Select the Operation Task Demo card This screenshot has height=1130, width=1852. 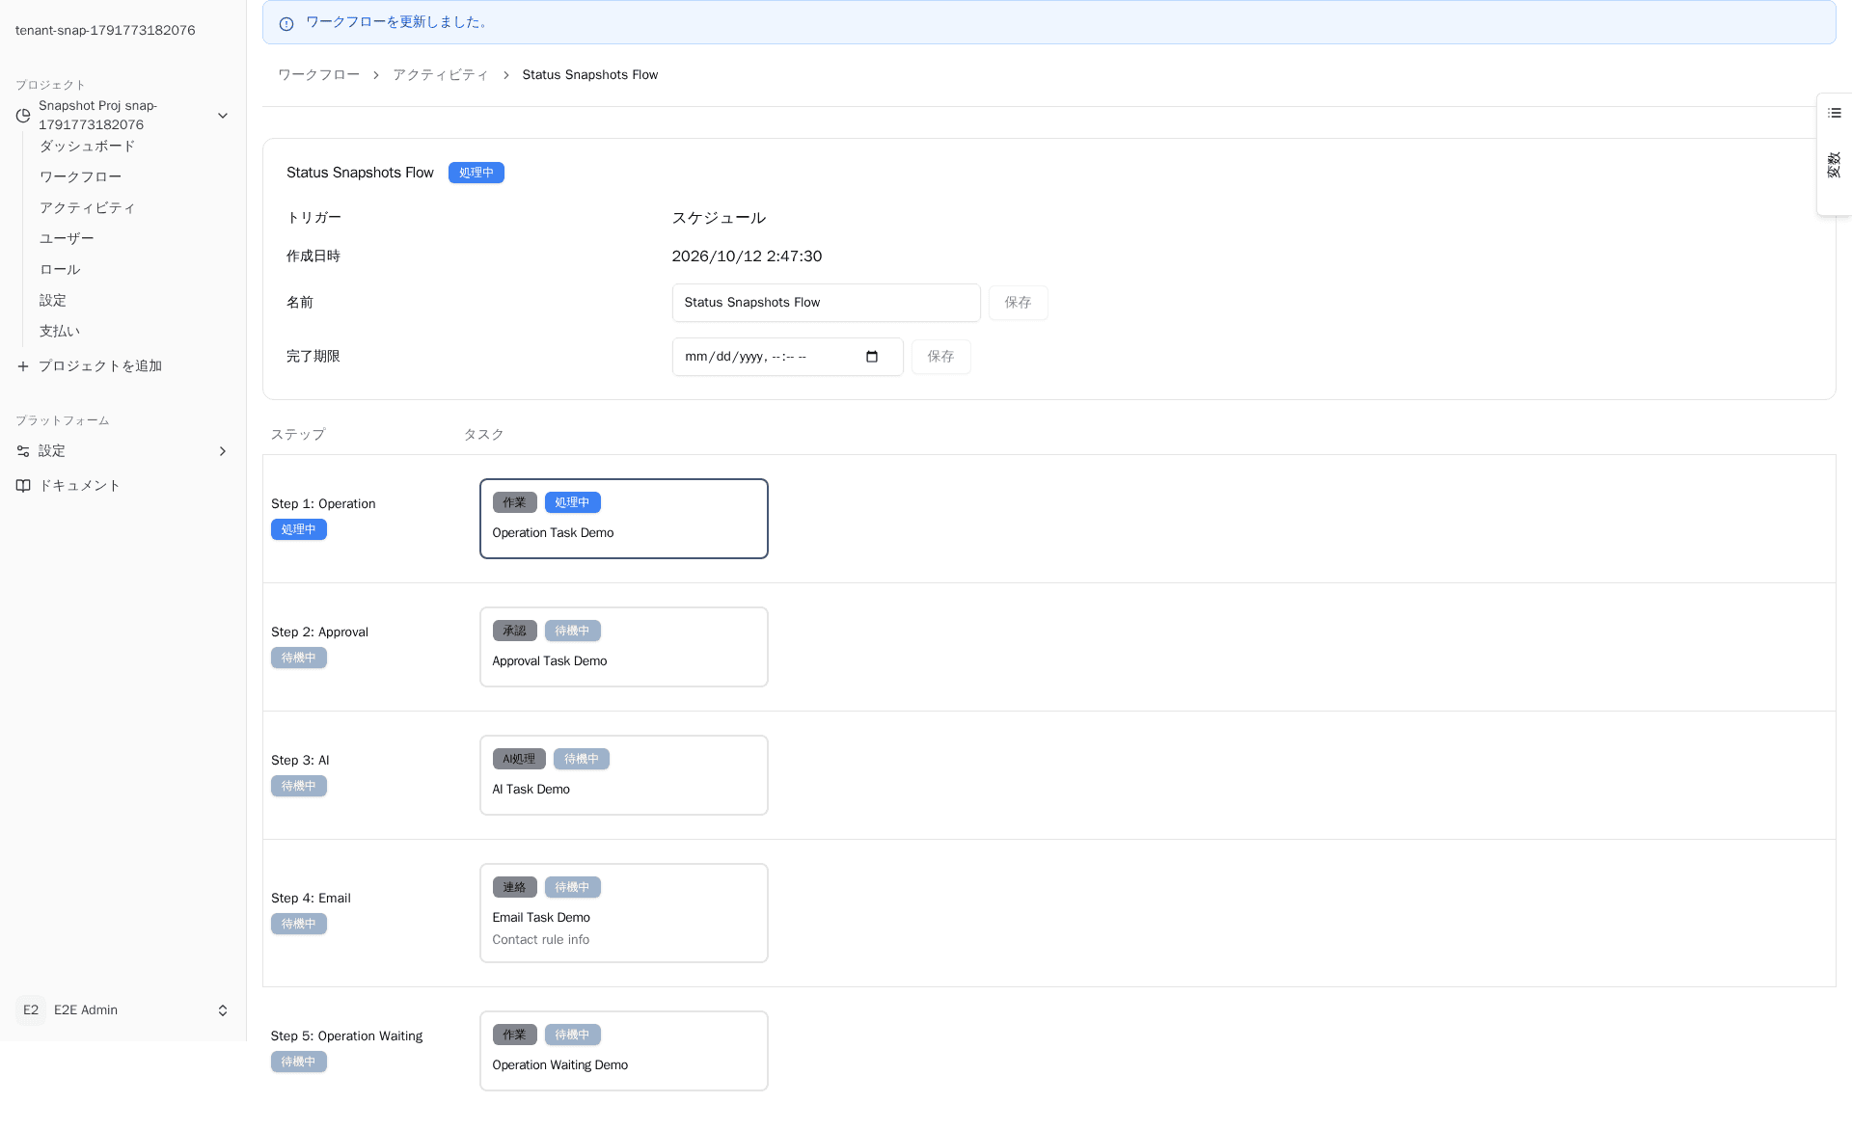tap(624, 519)
